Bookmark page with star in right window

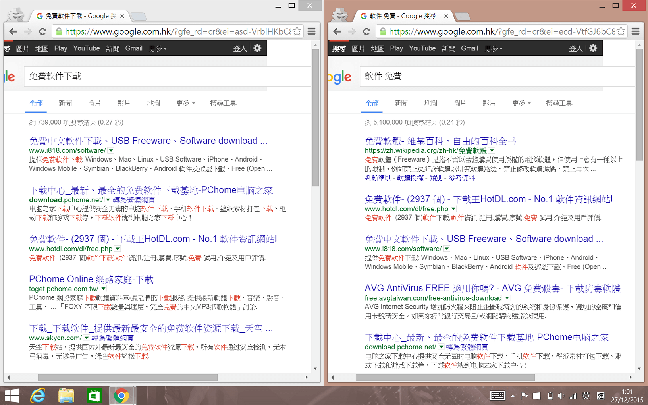[x=621, y=31]
